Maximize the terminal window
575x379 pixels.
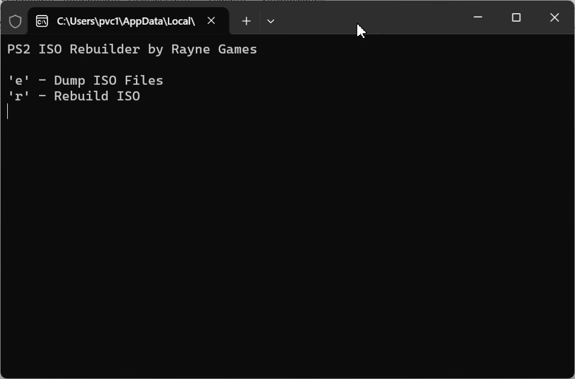(516, 17)
